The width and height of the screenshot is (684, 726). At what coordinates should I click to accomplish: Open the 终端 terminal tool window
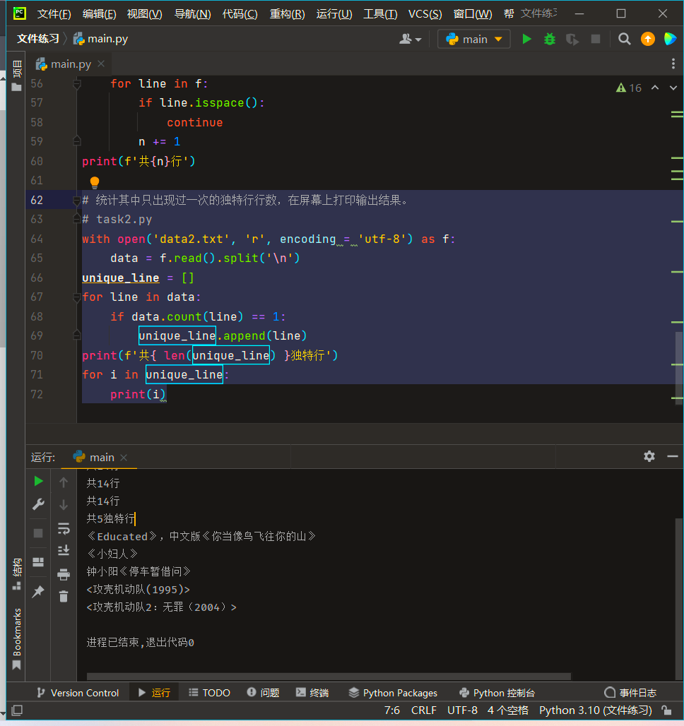pos(312,693)
